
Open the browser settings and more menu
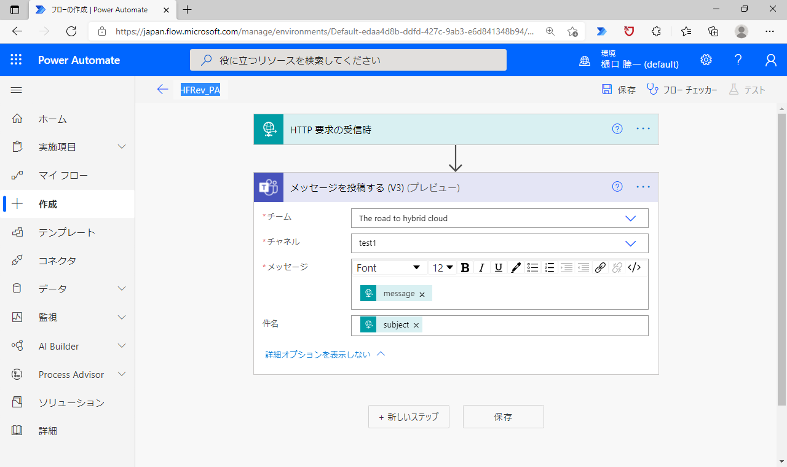pyautogui.click(x=770, y=31)
